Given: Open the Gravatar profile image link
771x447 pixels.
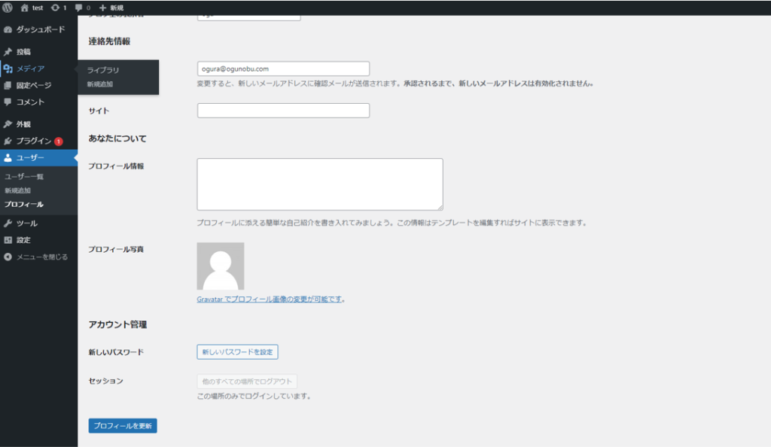Looking at the screenshot, I should point(270,300).
